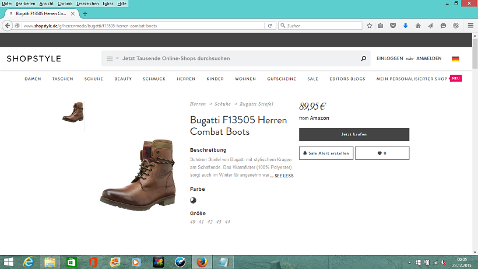Open the Kinder category
The width and height of the screenshot is (478, 269).
click(x=215, y=79)
